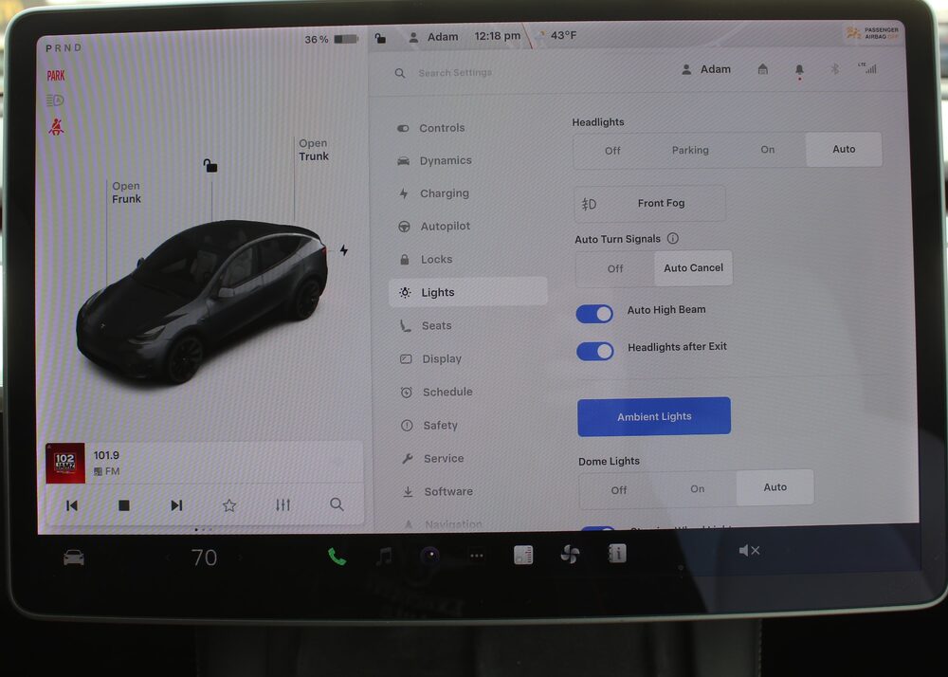This screenshot has width=948, height=677.
Task: Open audio equalizer in media player
Action: pyautogui.click(x=283, y=505)
